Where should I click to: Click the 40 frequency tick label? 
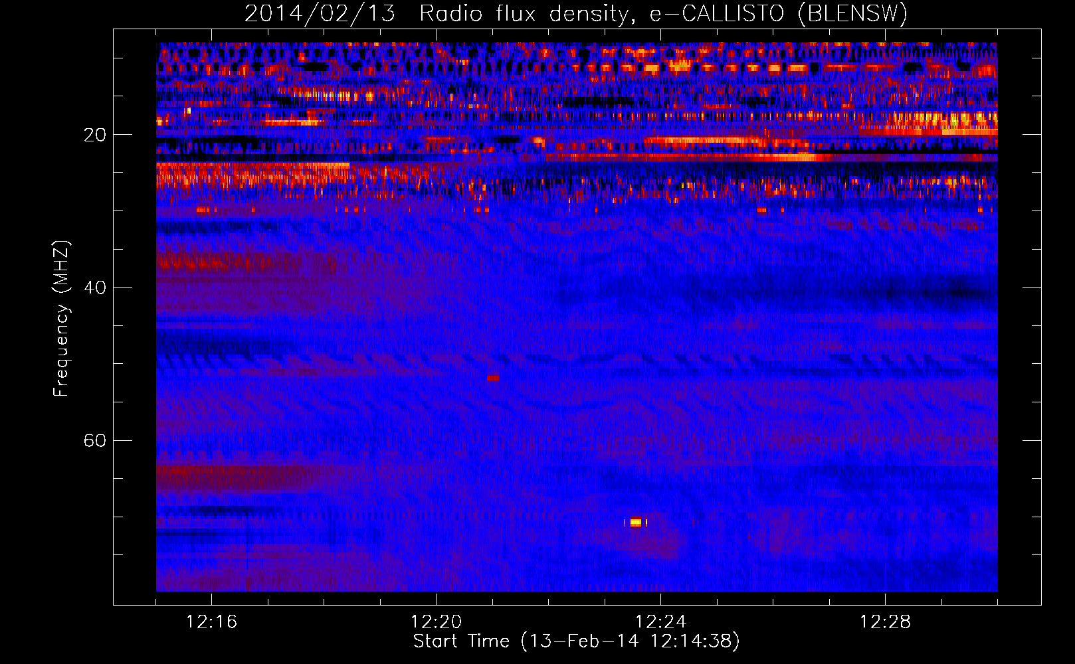[94, 288]
